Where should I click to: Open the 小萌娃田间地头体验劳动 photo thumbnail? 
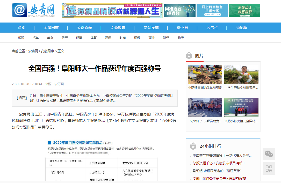(205, 74)
